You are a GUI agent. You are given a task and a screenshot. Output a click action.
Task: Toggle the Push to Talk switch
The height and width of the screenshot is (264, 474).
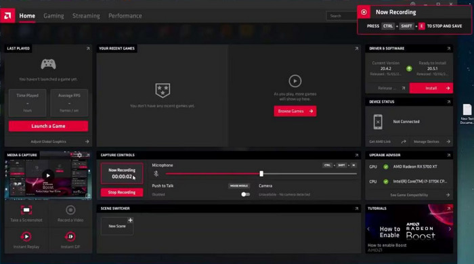tap(245, 194)
